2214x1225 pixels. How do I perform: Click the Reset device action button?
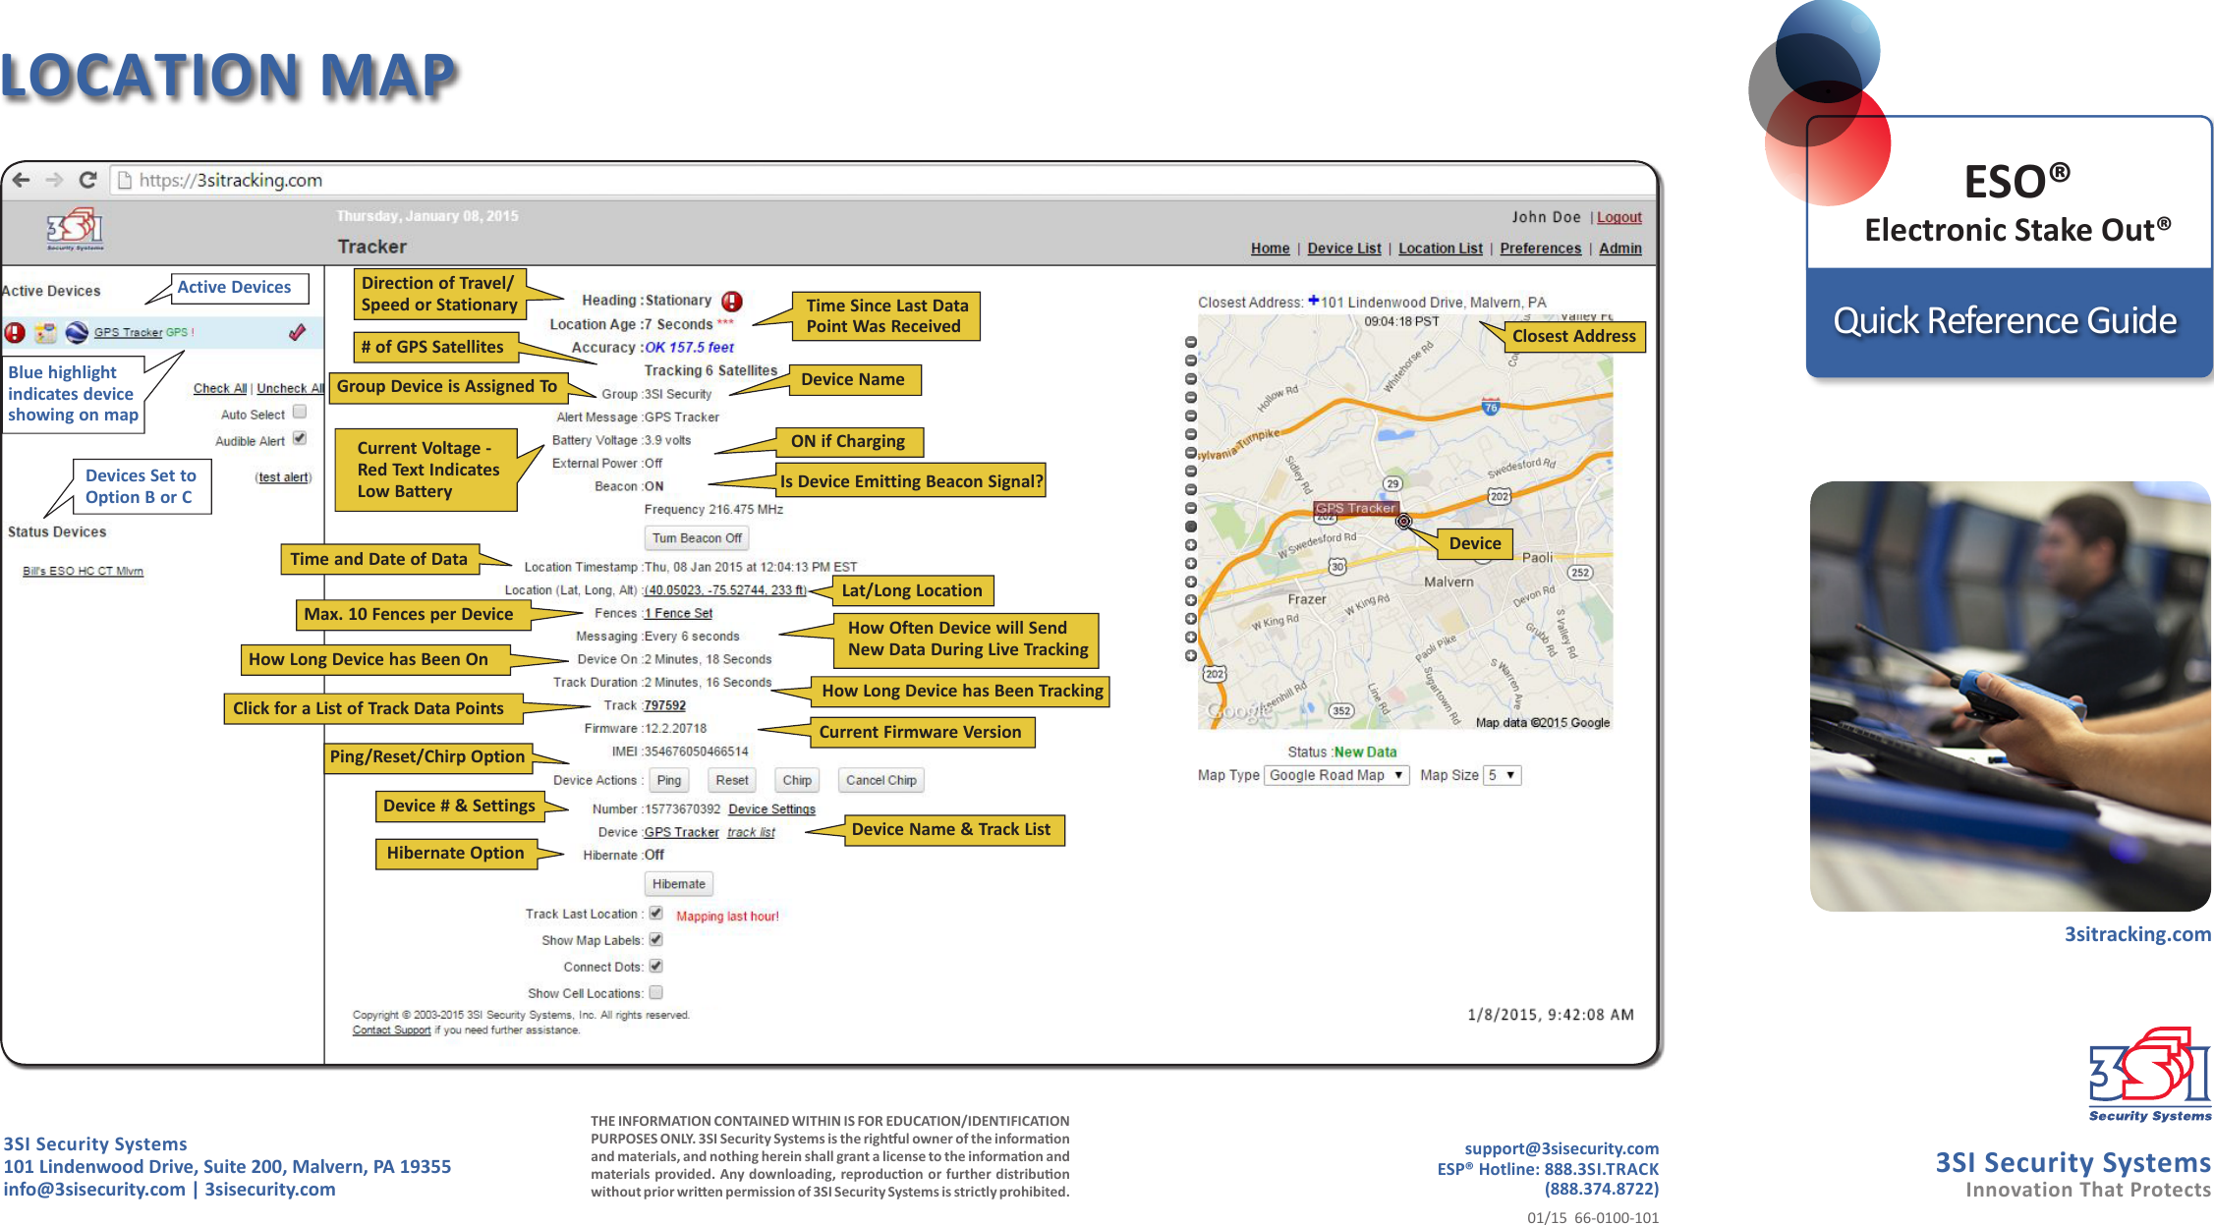pos(732,780)
